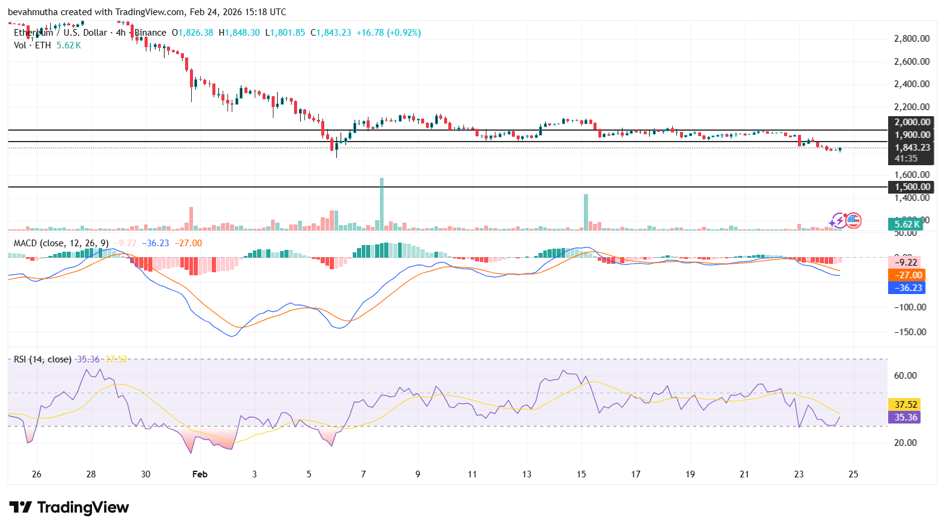Click the purple lightning event marker icon
This screenshot has height=530, width=945.
pos(838,220)
